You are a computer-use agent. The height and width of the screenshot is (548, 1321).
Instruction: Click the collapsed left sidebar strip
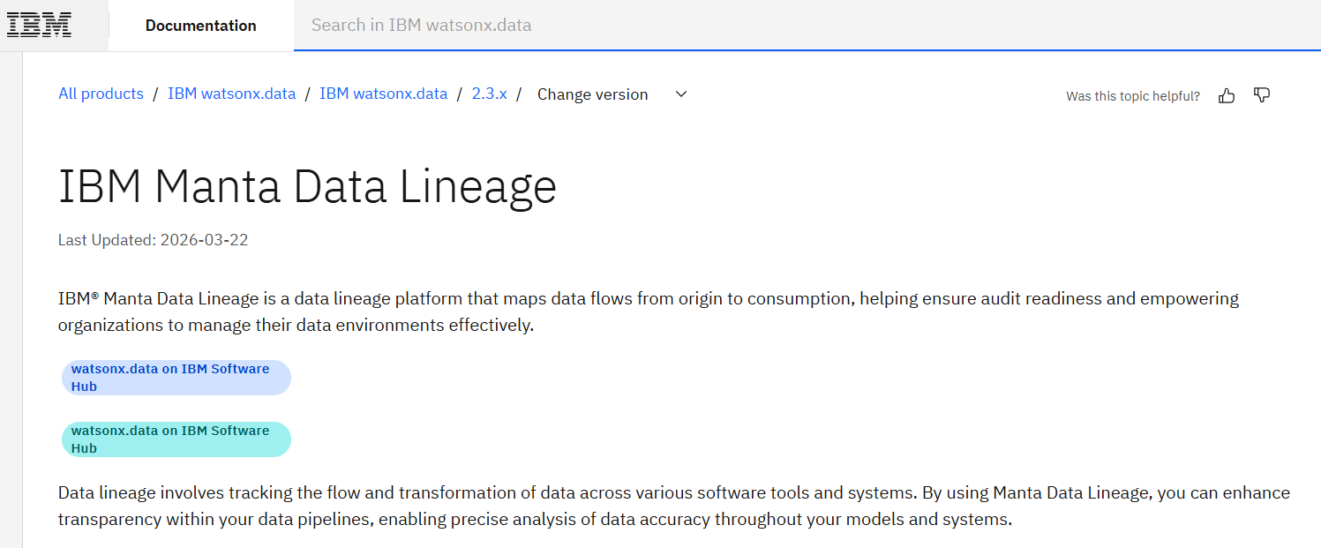(11, 300)
